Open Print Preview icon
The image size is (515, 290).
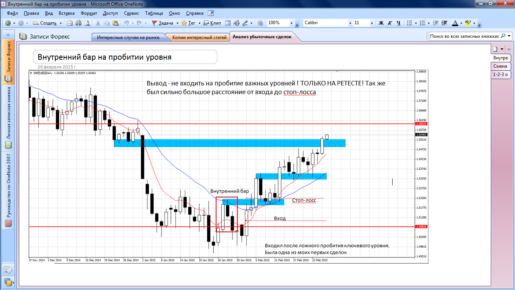click(87, 23)
